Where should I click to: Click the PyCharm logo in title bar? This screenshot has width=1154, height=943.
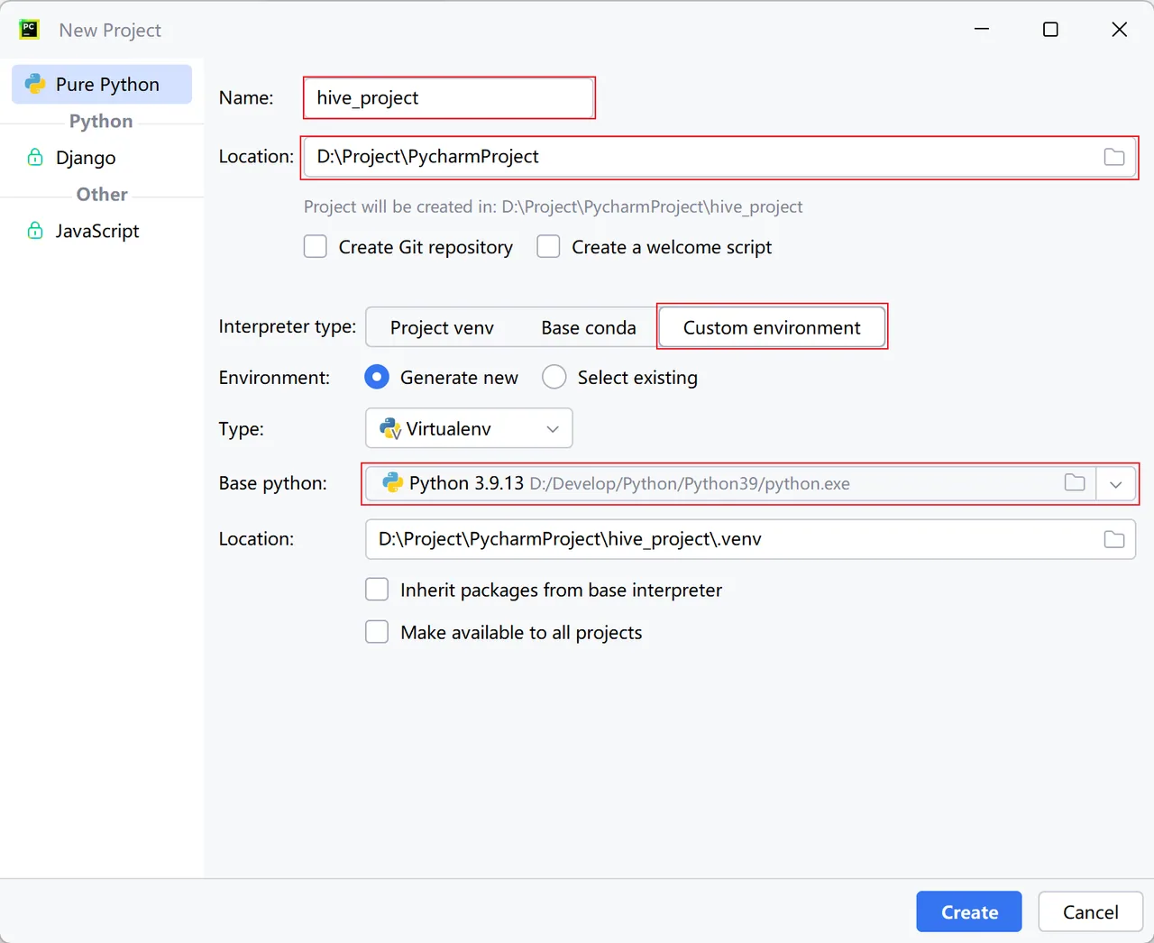point(30,29)
